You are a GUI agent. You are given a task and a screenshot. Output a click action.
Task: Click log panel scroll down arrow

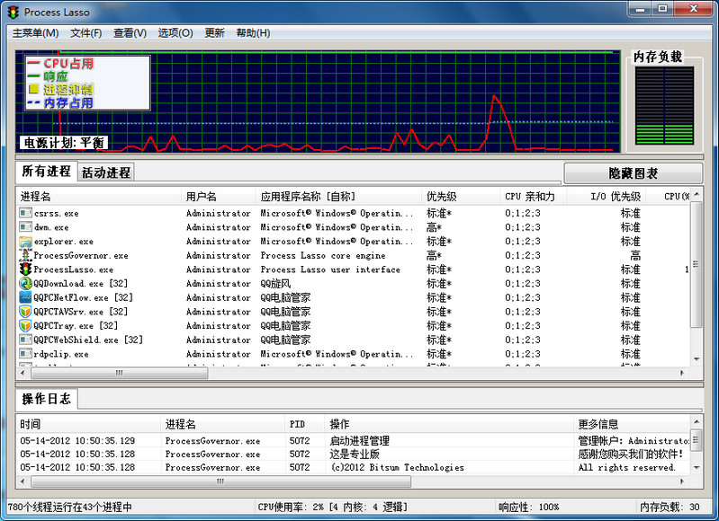[697, 467]
